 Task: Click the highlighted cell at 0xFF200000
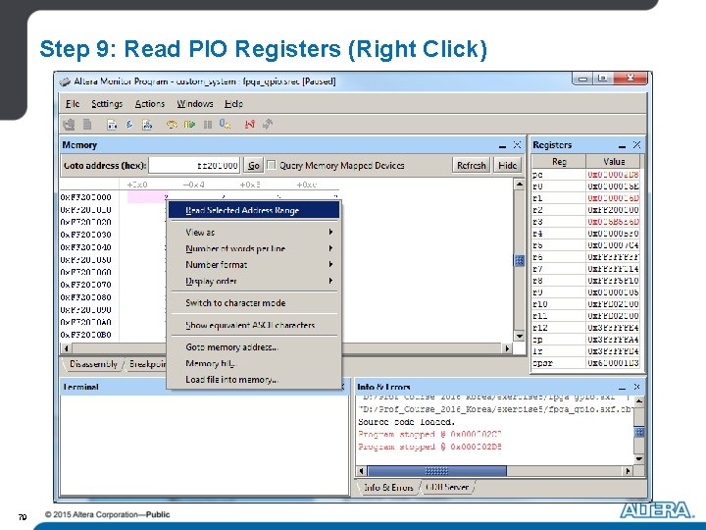point(147,197)
